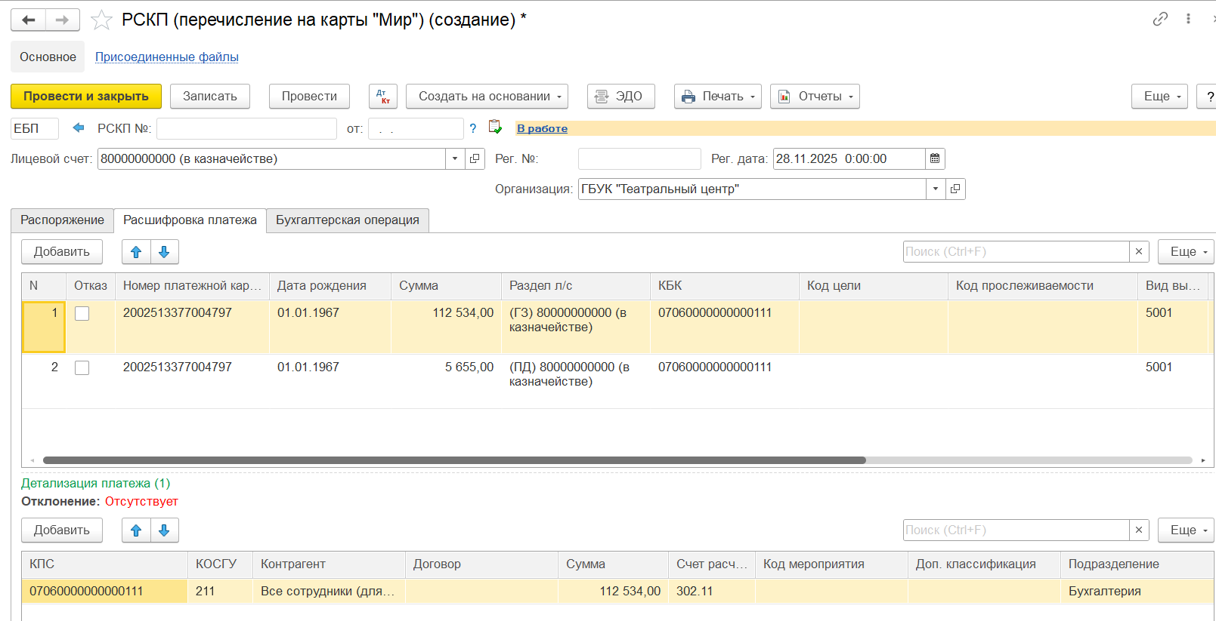Open Лицевой счет record via open icon

[x=475, y=158]
